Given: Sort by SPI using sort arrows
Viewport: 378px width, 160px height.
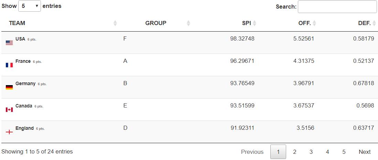Looking at the screenshot, I should [255, 23].
